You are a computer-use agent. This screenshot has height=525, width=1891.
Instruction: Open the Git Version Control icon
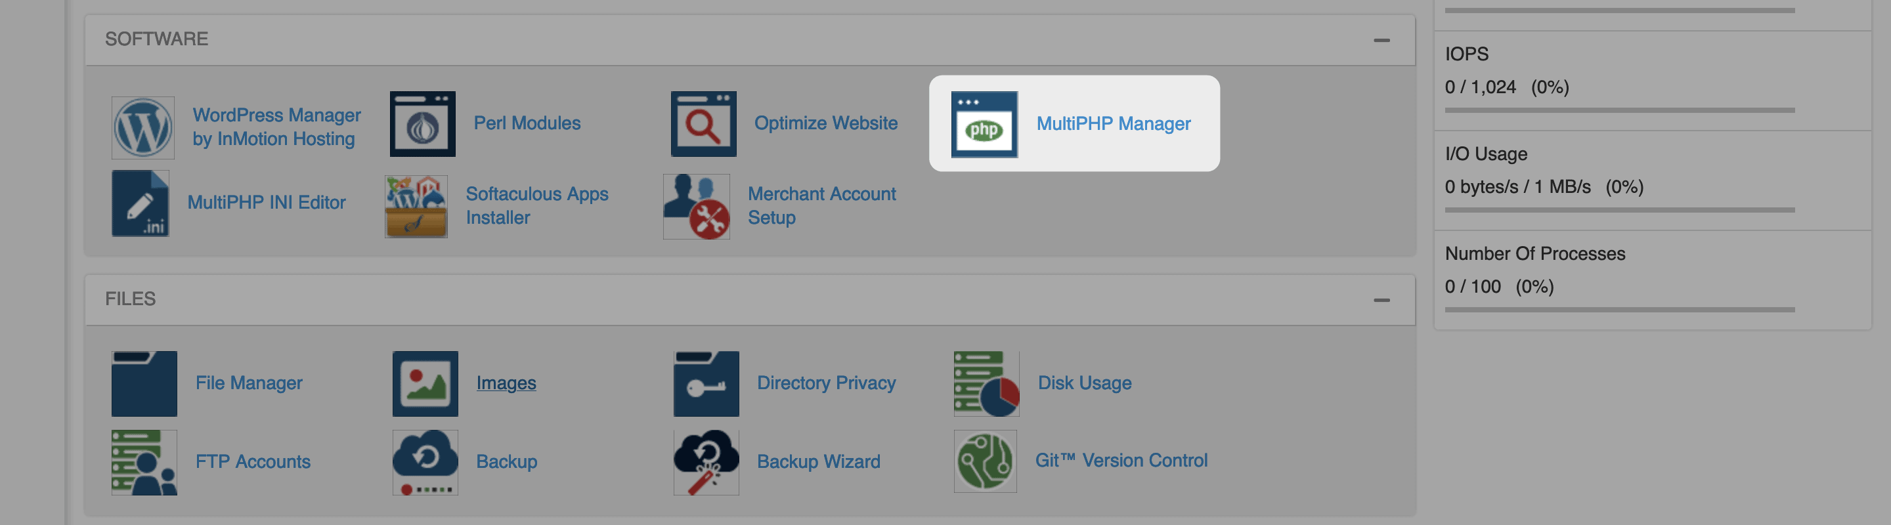point(985,461)
